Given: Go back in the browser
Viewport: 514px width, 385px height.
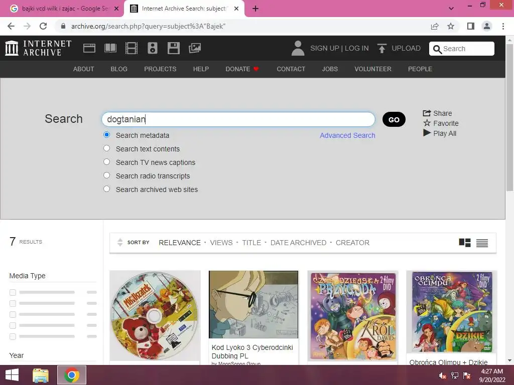Looking at the screenshot, I should point(11,26).
